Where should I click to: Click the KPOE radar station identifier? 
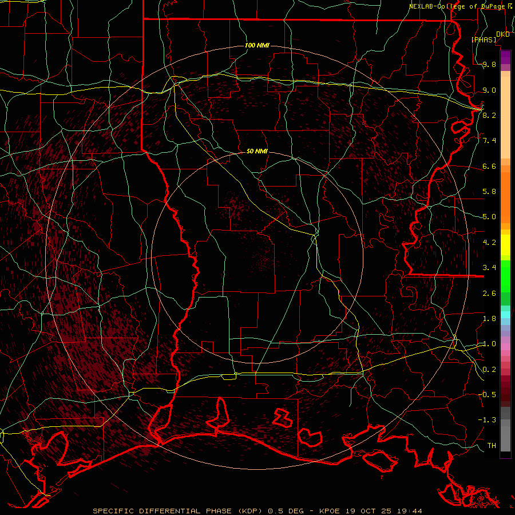(330, 511)
